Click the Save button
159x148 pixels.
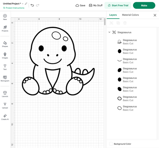coord(80,5)
